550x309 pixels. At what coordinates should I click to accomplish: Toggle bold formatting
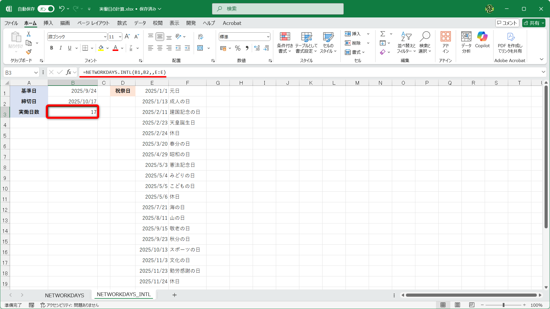(x=52, y=48)
